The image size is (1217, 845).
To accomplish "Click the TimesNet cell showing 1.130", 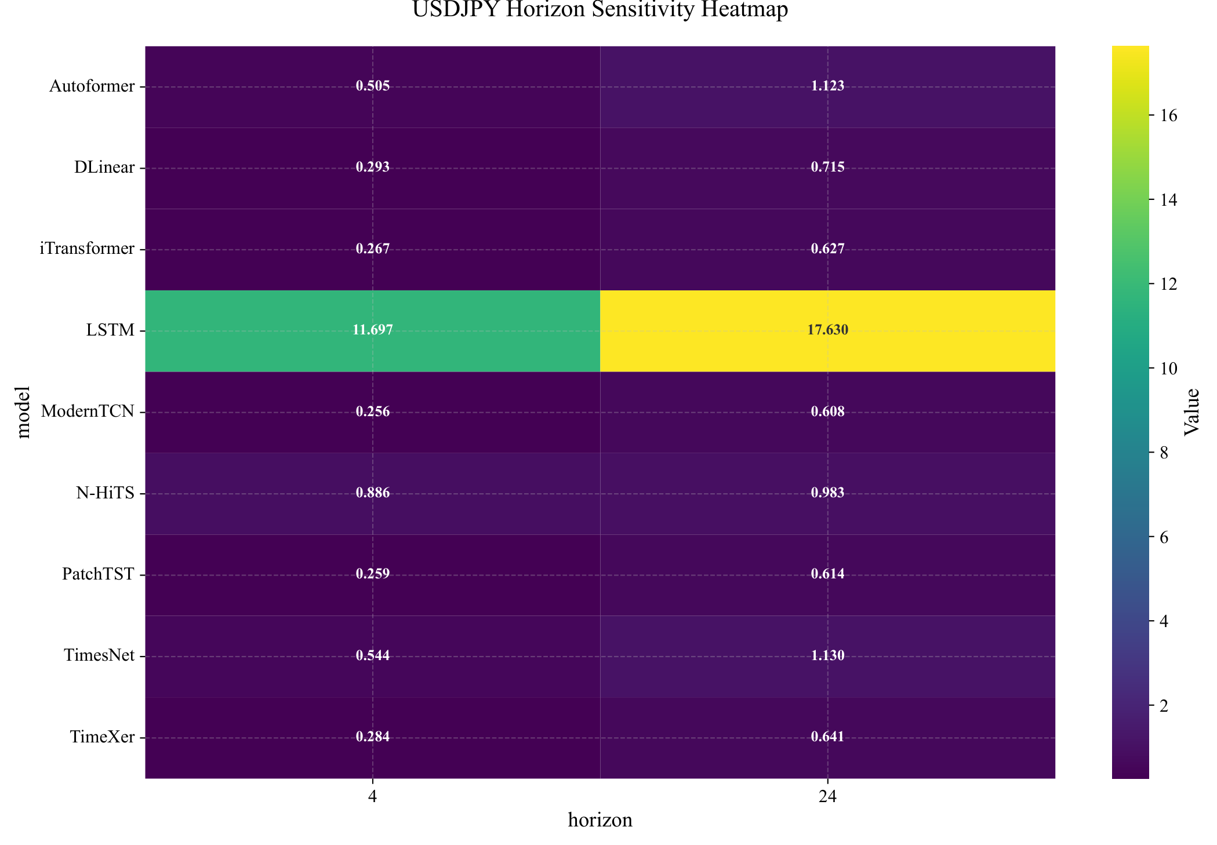I will click(827, 656).
